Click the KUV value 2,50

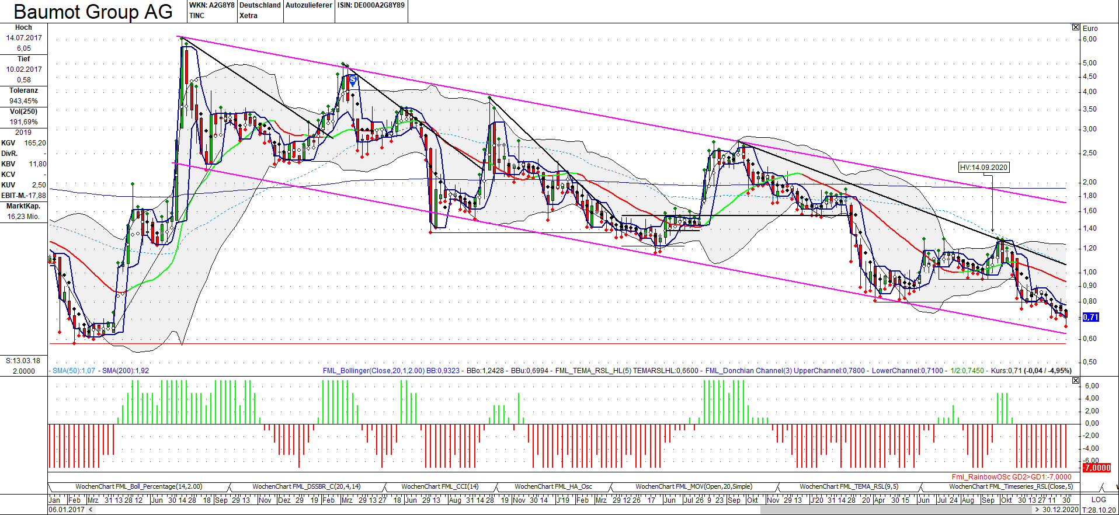click(39, 185)
